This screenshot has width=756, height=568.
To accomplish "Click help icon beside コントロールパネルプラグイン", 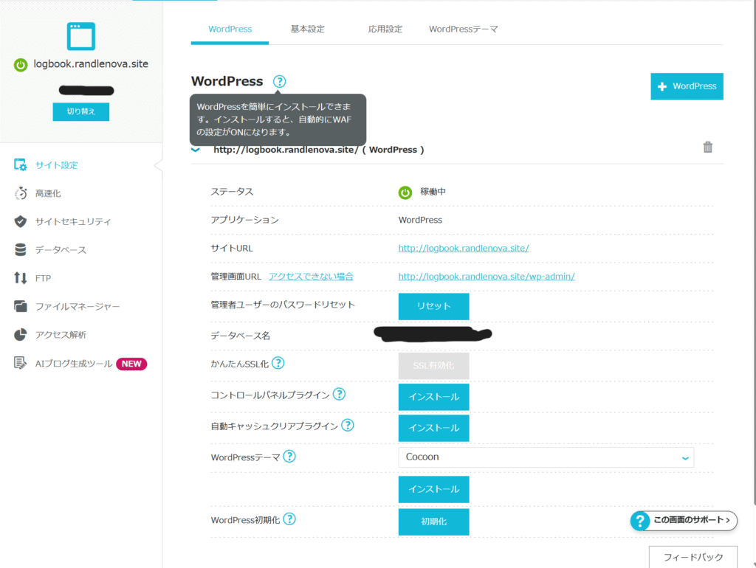I will (339, 395).
